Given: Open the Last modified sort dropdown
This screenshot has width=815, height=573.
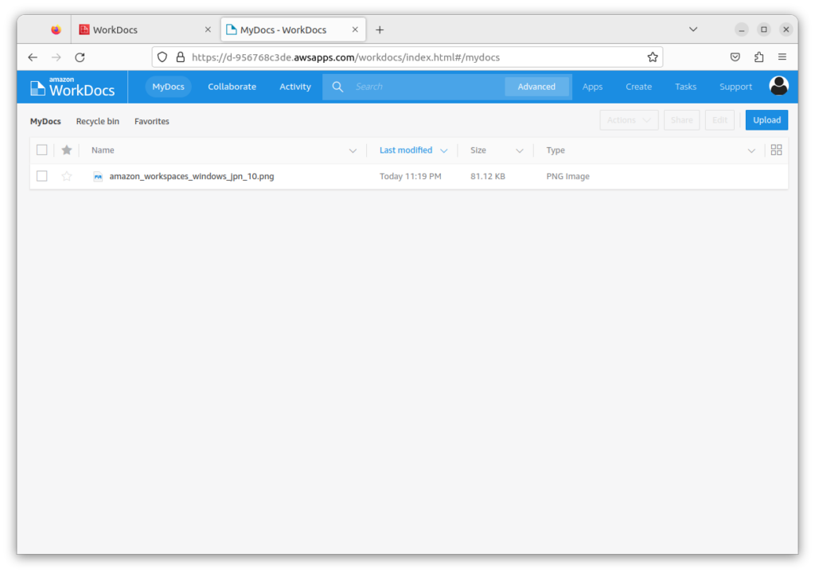Looking at the screenshot, I should click(412, 150).
